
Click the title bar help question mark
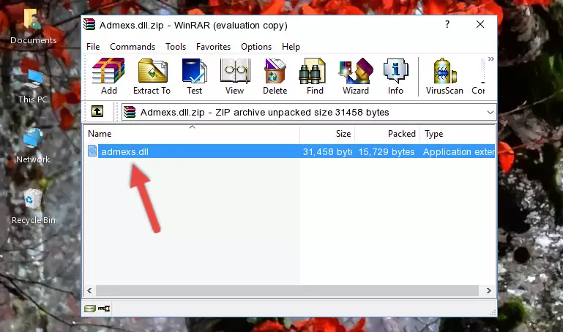[447, 24]
